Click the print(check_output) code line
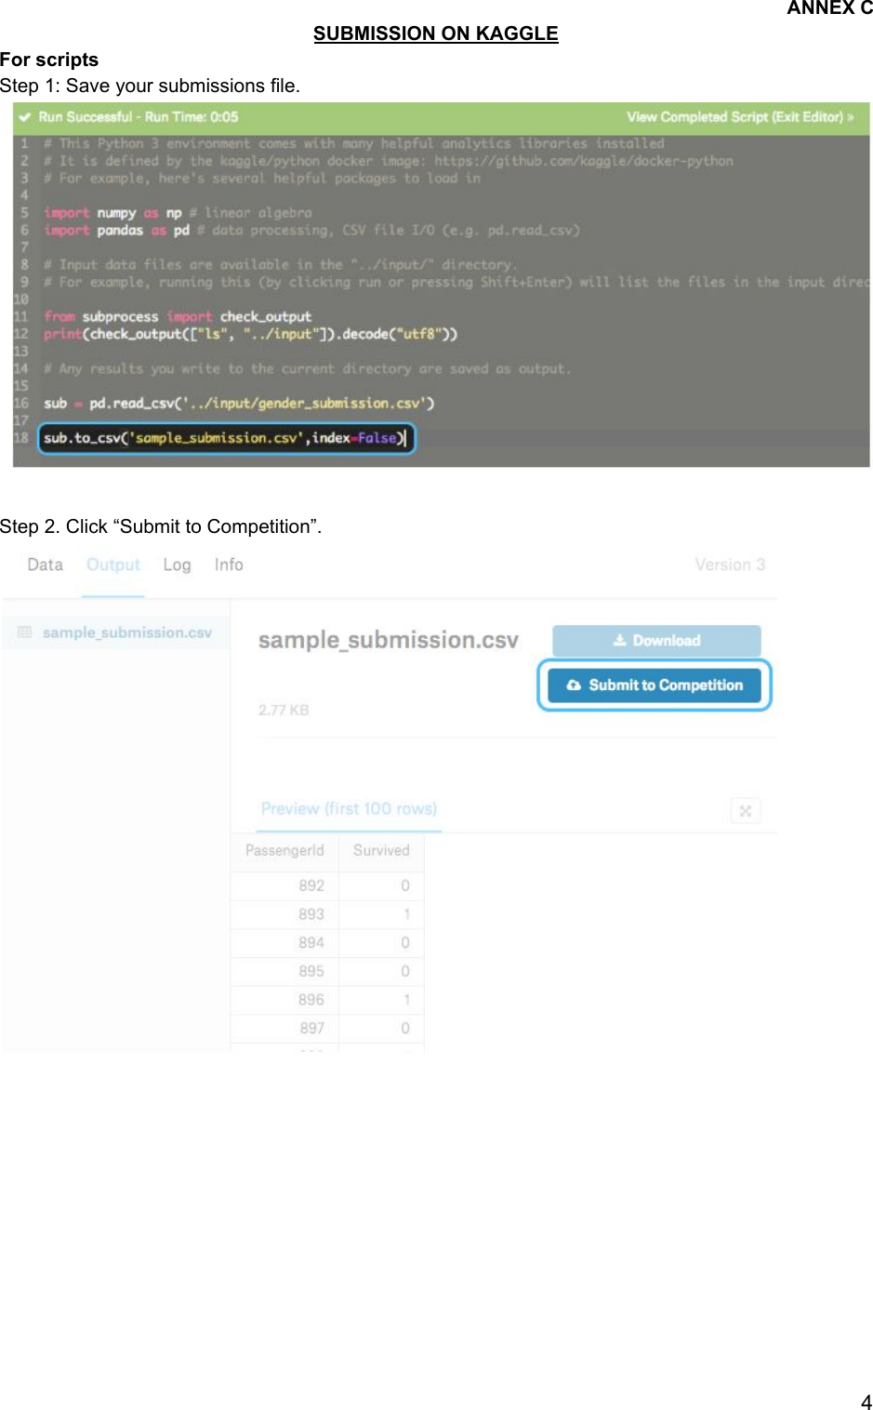 (x=250, y=334)
